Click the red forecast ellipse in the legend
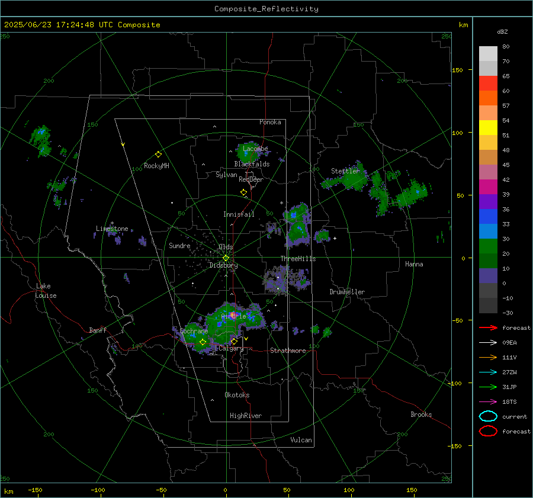The height and width of the screenshot is (498, 533). [x=488, y=431]
